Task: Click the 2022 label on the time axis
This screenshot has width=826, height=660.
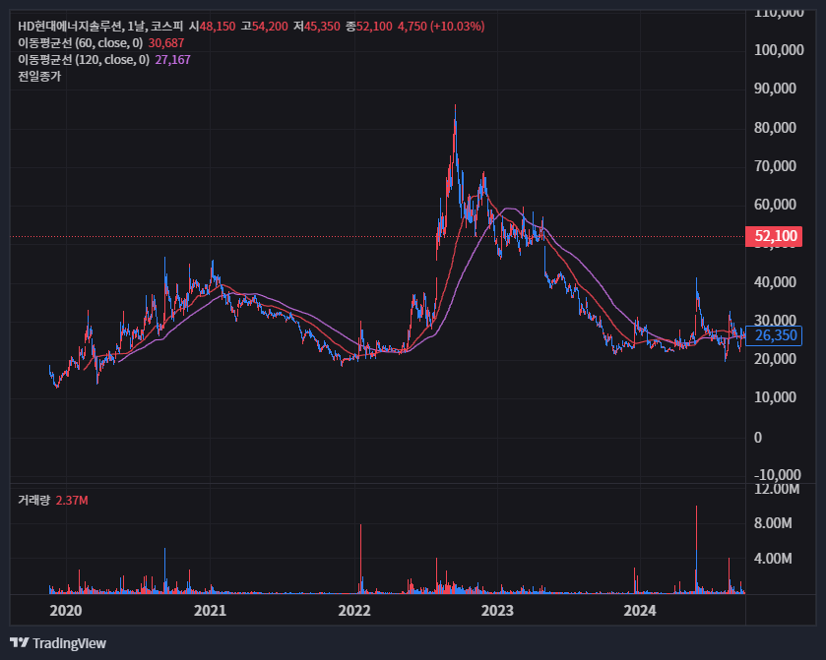Action: click(354, 611)
